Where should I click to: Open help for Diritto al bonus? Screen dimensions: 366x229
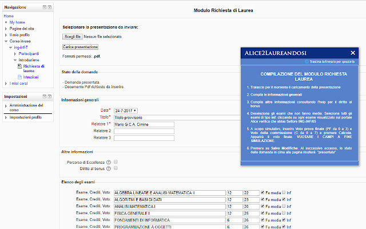coord(109,168)
